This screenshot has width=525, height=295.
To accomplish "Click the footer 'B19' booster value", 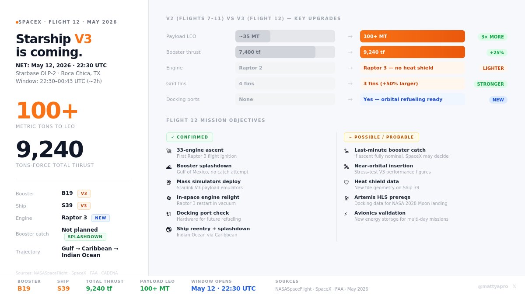I will tap(24, 288).
